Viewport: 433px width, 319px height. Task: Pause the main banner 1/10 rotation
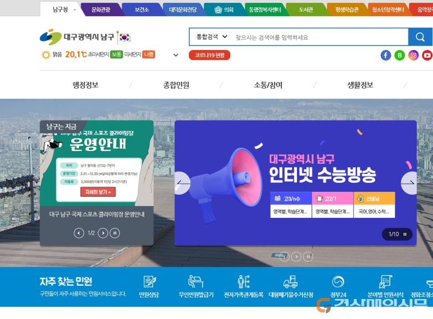[x=405, y=234]
